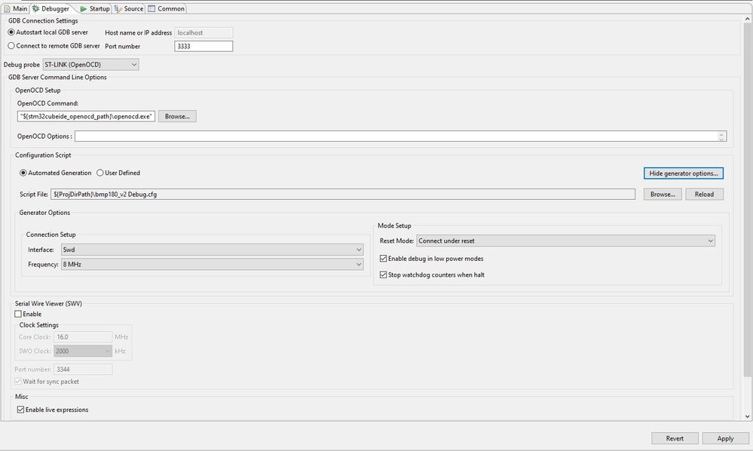753x451 pixels.
Task: Browse for OpenOCD command executable
Action: [177, 116]
